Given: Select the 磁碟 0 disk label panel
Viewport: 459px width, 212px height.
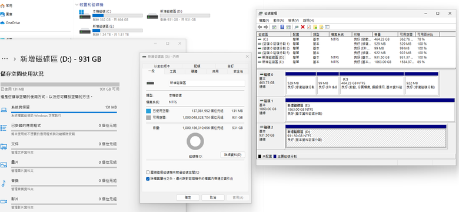Looking at the screenshot, I should click(x=271, y=84).
